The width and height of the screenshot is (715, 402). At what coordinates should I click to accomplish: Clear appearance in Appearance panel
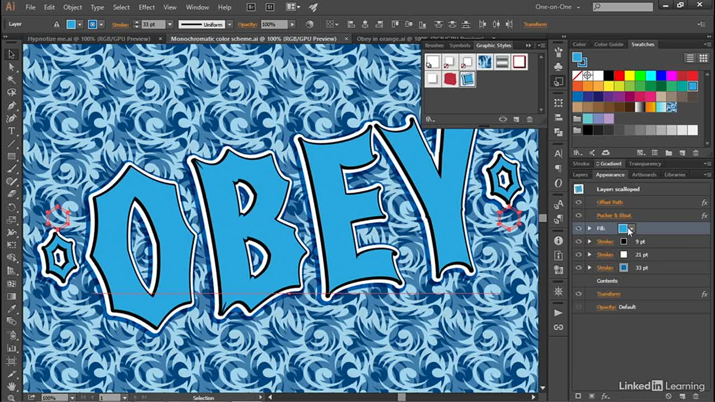668,396
